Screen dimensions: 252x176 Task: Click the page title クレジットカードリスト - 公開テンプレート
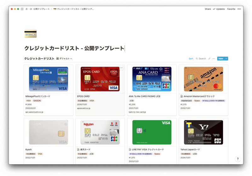coord(74,48)
